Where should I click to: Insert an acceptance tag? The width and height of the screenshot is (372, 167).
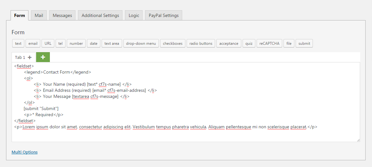tap(229, 44)
